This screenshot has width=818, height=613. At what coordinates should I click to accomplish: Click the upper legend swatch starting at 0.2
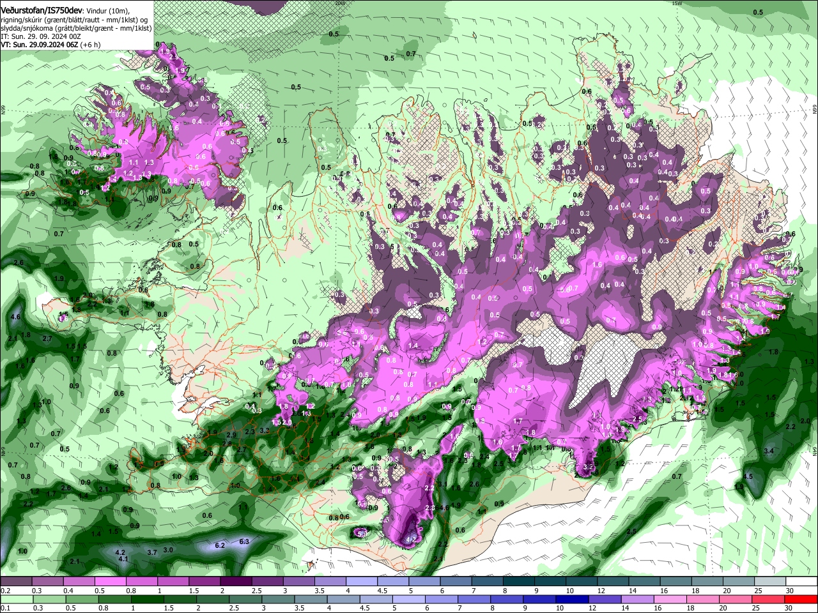coord(16,582)
